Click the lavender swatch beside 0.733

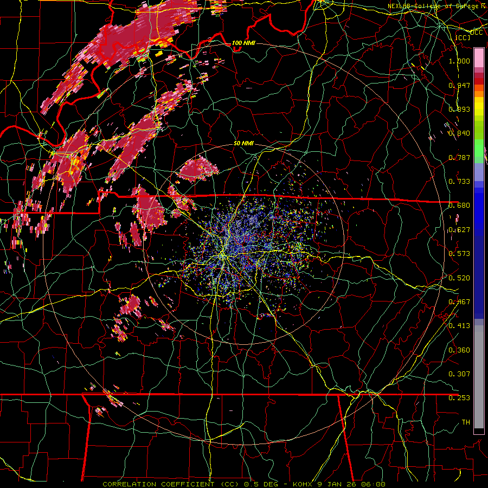pos(479,173)
